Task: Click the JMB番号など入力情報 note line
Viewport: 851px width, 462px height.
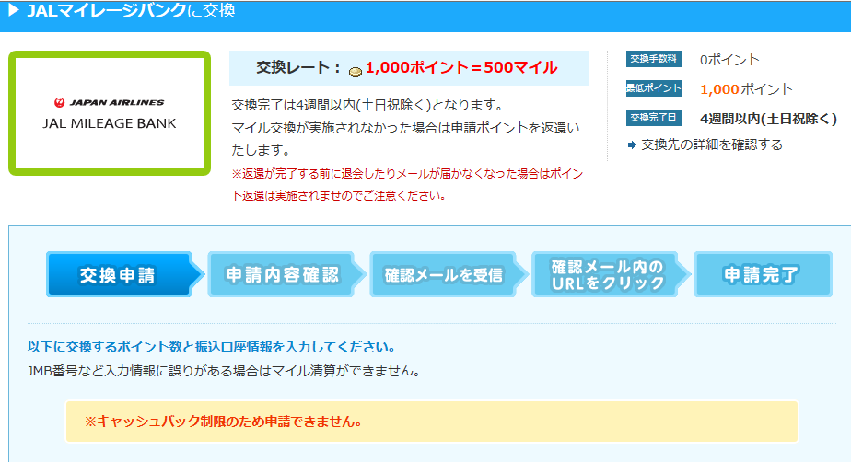Action: [x=224, y=372]
